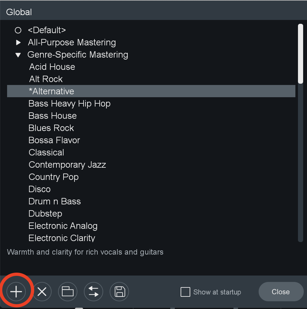This screenshot has height=309, width=307.
Task: Click the compare arrows swap icon
Action: (94, 292)
